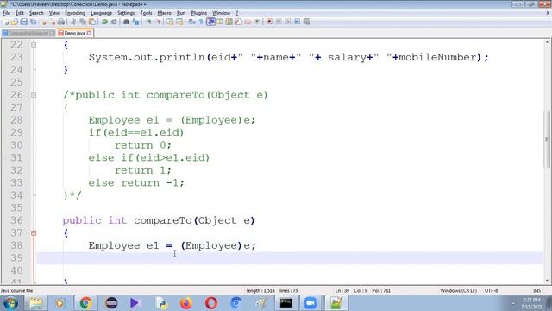Collapse the fold marker at line 22
This screenshot has height=311, width=552.
(x=34, y=45)
